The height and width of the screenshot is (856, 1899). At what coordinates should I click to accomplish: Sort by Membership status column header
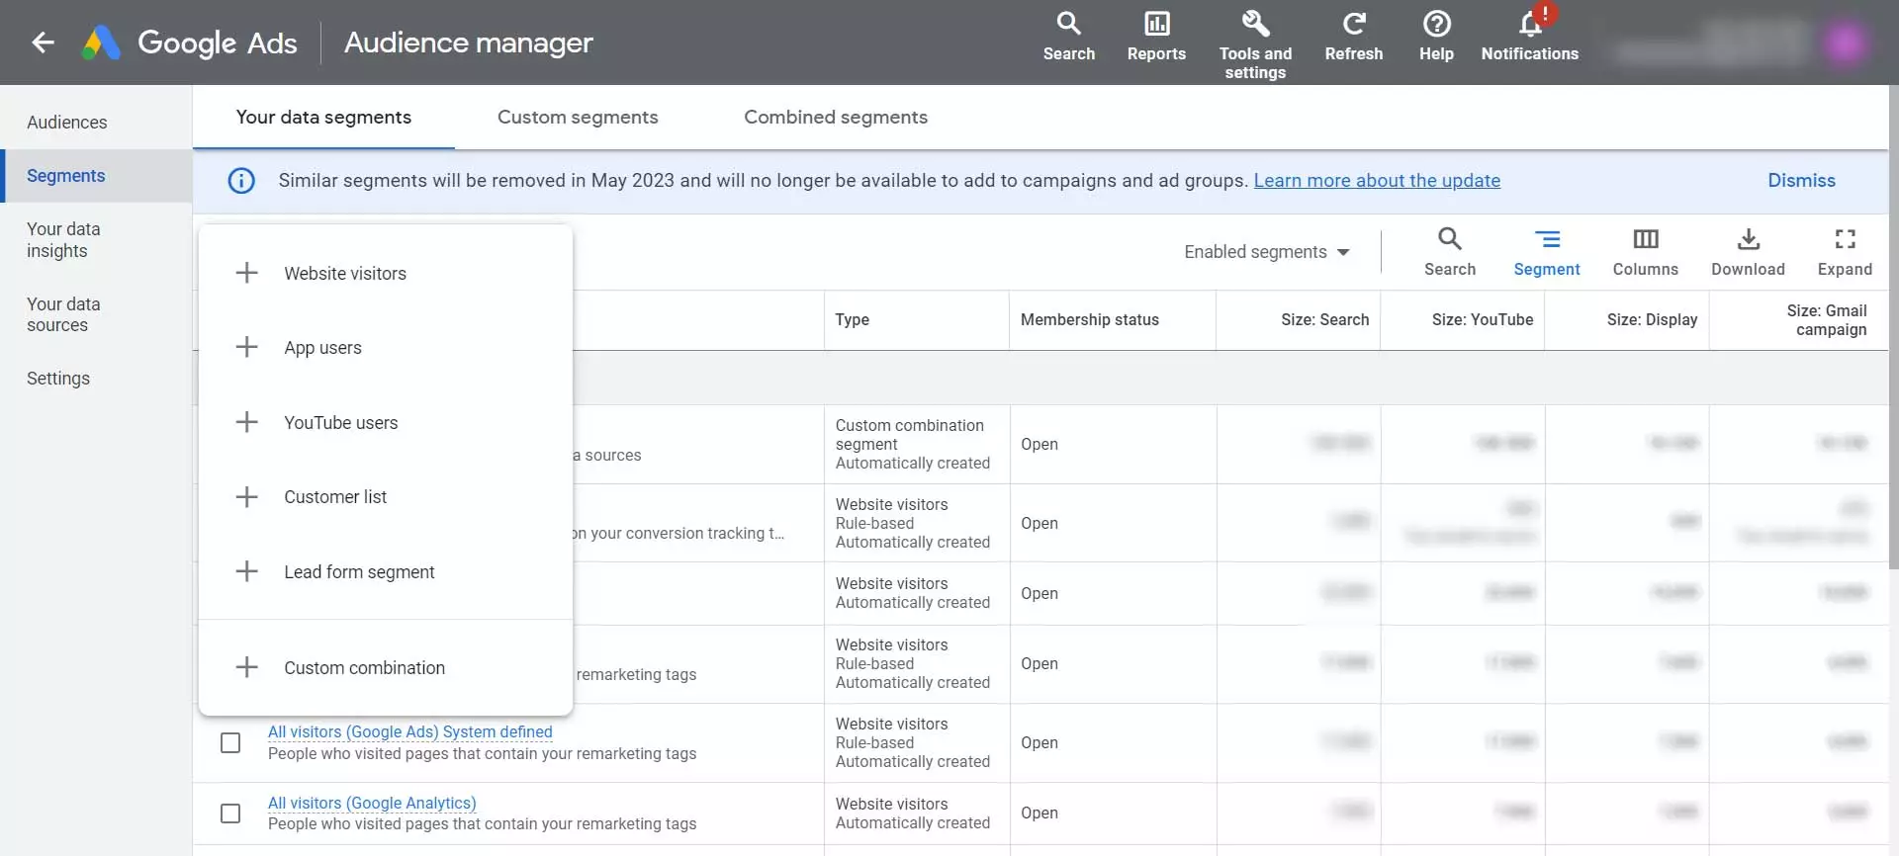point(1089,319)
